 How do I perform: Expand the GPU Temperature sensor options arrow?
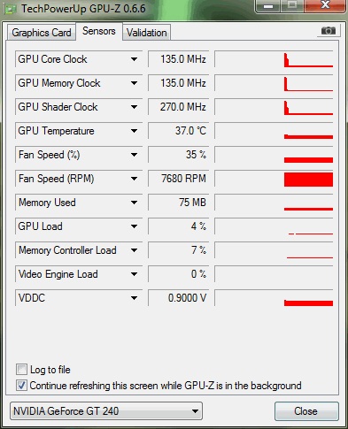tap(134, 131)
